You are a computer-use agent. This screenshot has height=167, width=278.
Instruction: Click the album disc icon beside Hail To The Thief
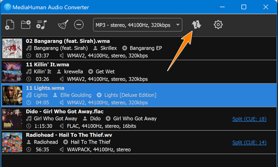click(66, 142)
